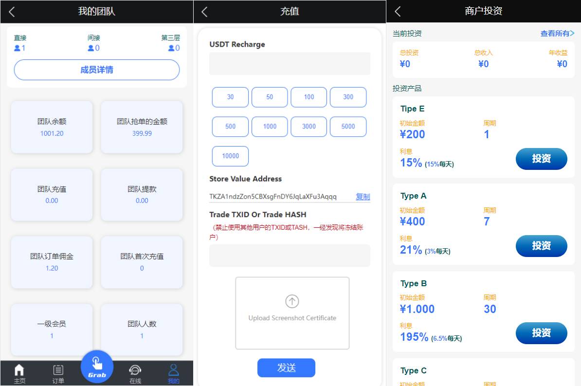This screenshot has width=581, height=386.
Task: Choose the 30 recharge amount option
Action: tap(230, 97)
